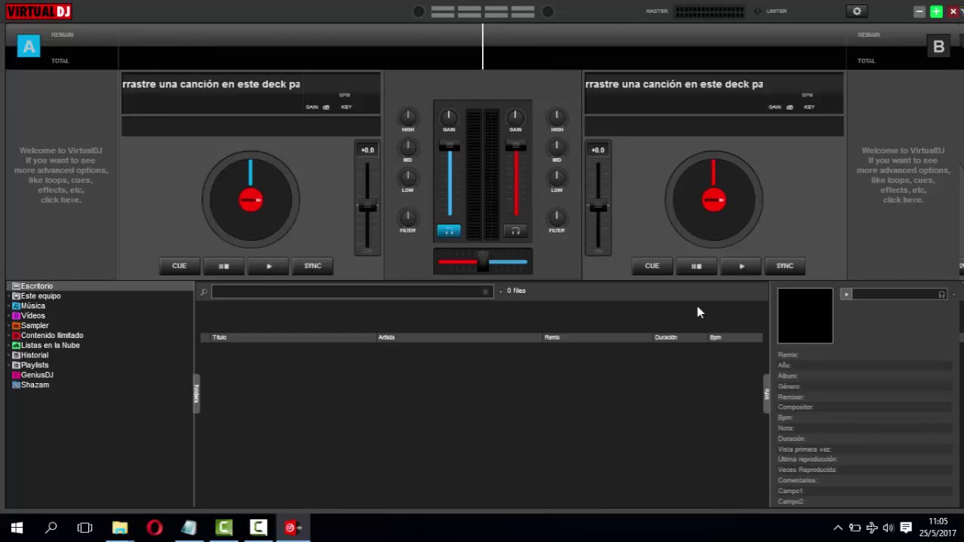
Task: Click the right deck LOW EQ knob
Action: click(x=557, y=178)
